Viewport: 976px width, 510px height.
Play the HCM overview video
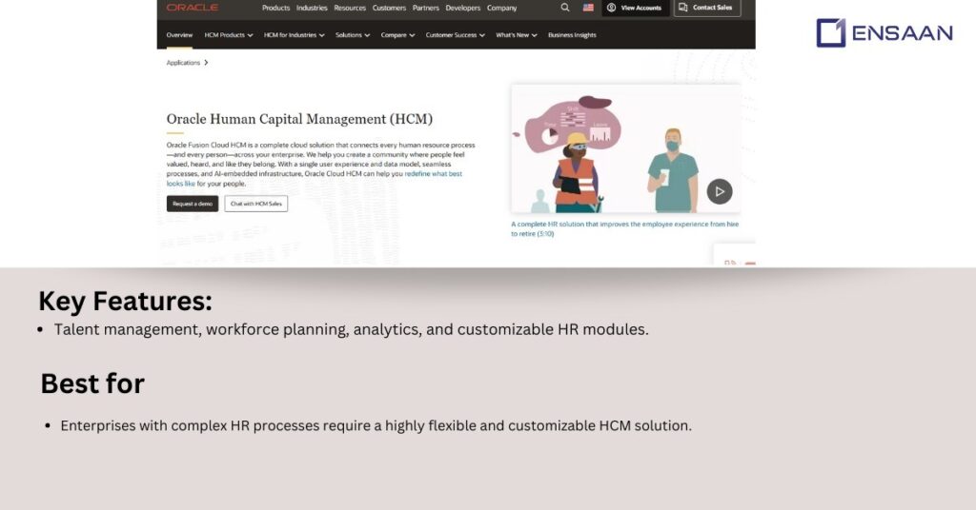pos(720,191)
